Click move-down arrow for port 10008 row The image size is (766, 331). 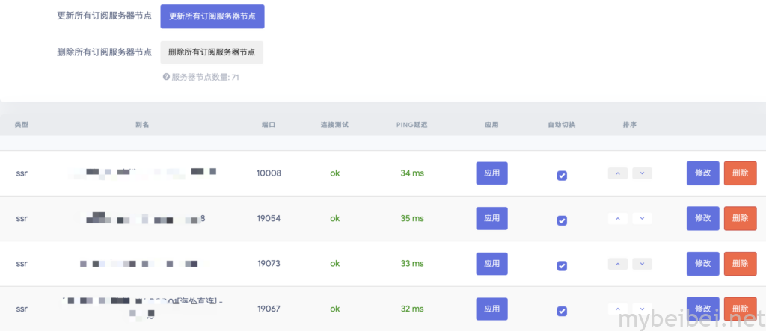coord(642,173)
